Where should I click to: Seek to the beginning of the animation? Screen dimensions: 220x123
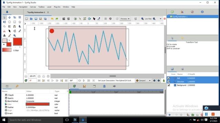[39, 81]
